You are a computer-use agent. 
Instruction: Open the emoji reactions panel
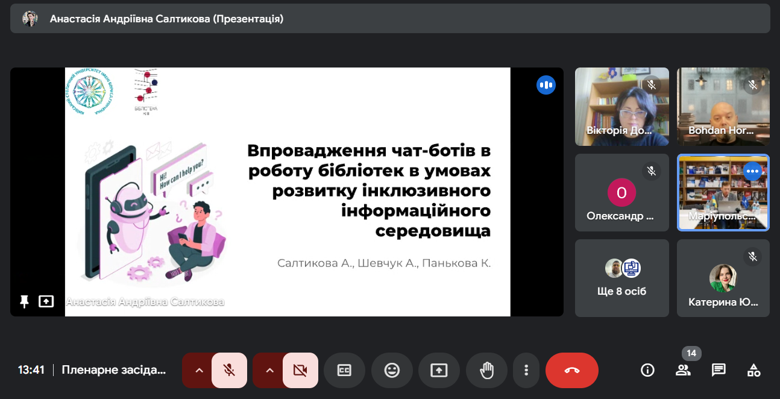(x=392, y=370)
